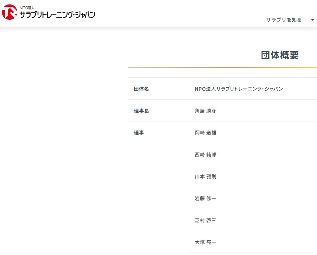Click the red TR logo icon
This screenshot has width=317, height=255.
9,12
